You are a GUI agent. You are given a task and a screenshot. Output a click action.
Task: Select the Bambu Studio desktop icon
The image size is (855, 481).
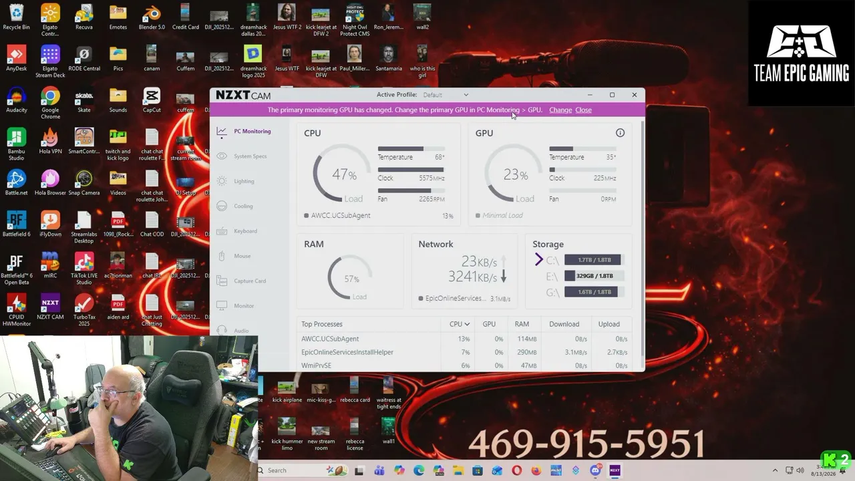[x=16, y=145]
